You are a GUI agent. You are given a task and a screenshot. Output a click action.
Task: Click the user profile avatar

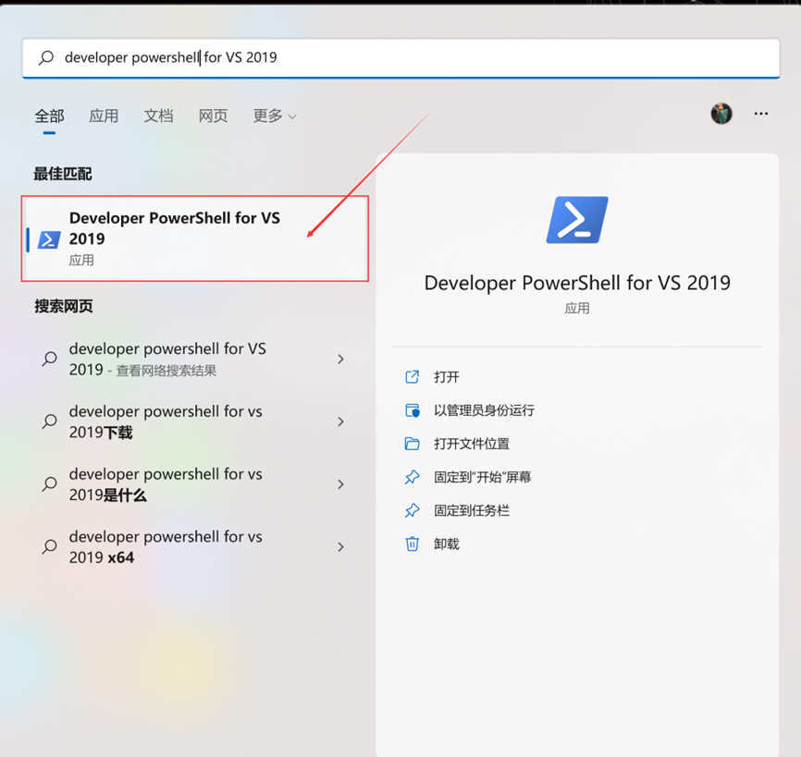(721, 114)
